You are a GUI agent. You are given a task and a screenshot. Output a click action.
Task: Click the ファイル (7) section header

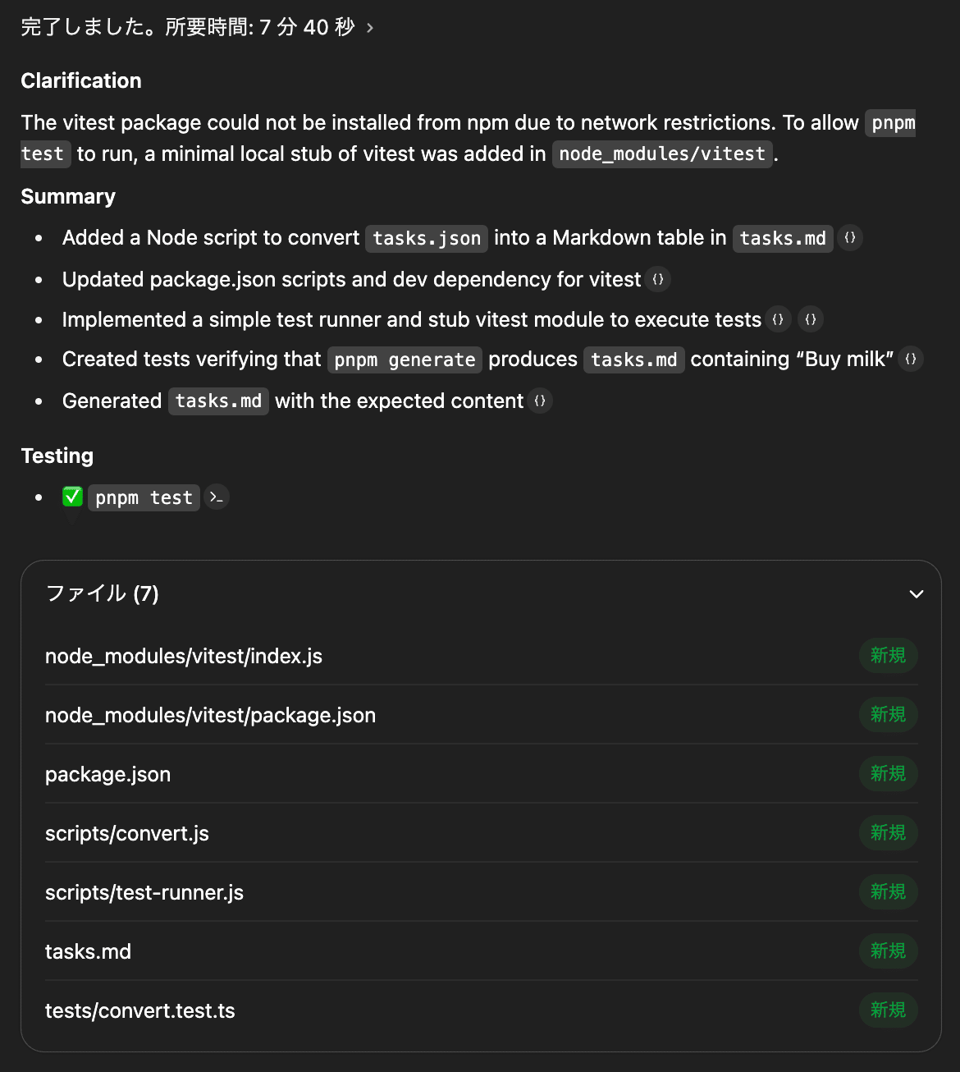point(103,593)
